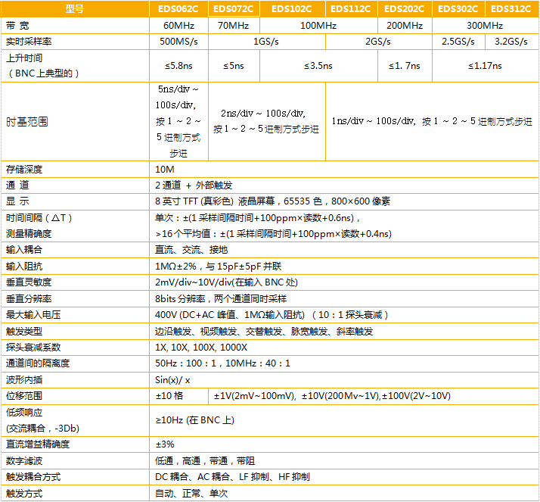
Task: Select the 自动、正常、单次 trigger mode cell
Action: (191, 493)
